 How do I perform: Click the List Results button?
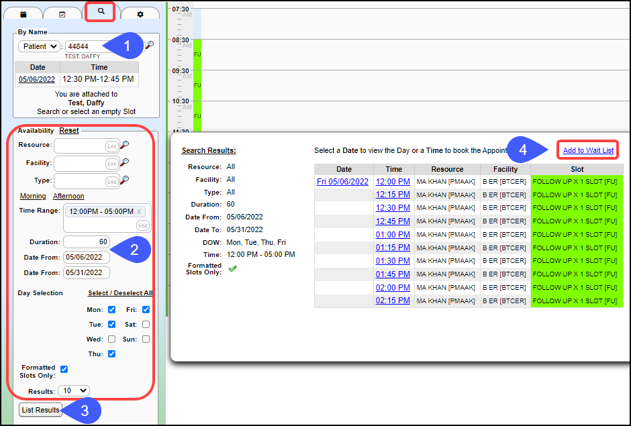click(41, 410)
